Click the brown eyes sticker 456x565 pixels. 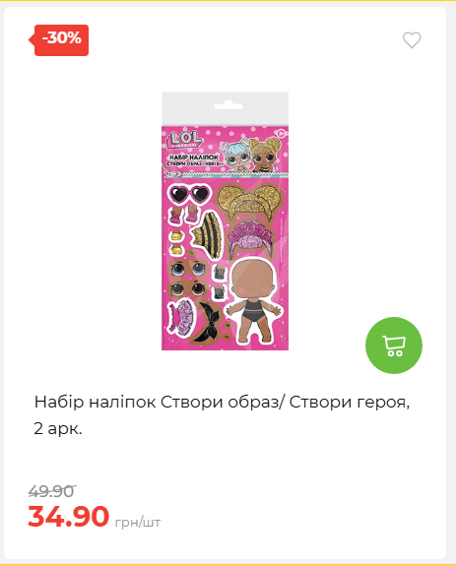coord(188,288)
